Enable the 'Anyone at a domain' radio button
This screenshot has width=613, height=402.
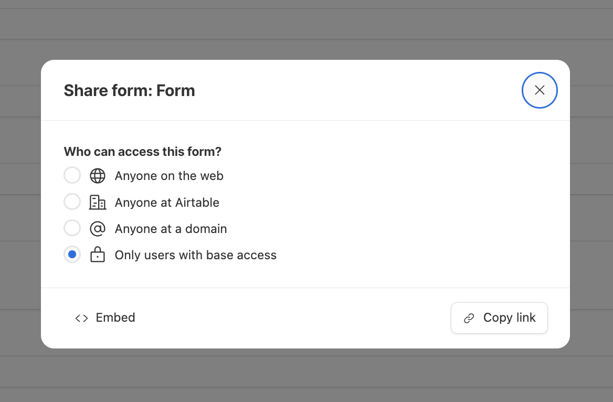click(x=72, y=228)
